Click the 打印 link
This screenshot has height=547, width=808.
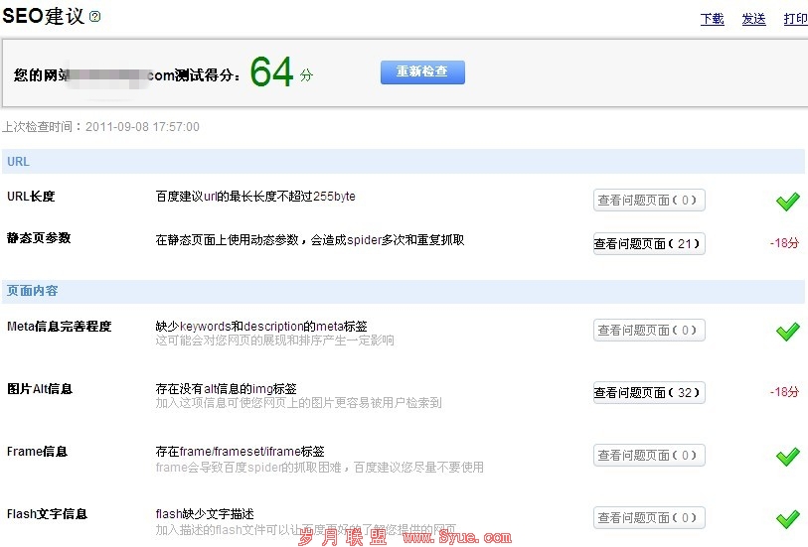(x=795, y=19)
